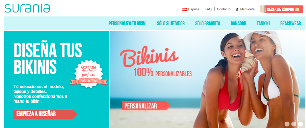Select the third carousel dot
Image resolution: width=306 pixels, height=128 pixels.
point(300,124)
